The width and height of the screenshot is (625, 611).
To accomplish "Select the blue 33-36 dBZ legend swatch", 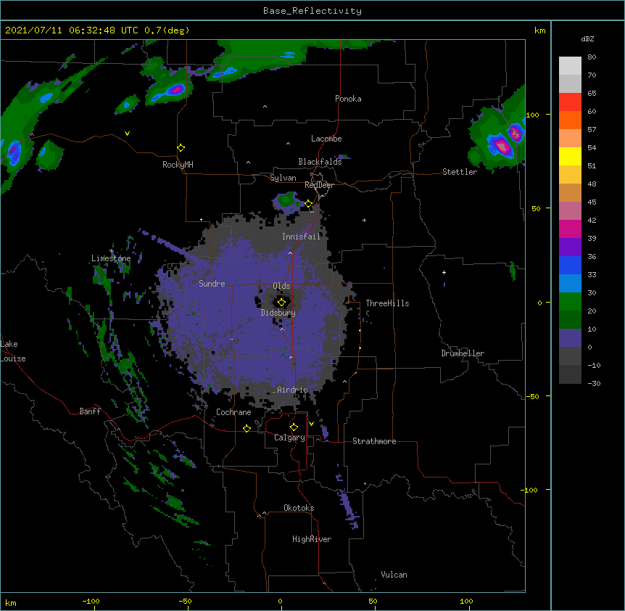I will click(x=570, y=265).
